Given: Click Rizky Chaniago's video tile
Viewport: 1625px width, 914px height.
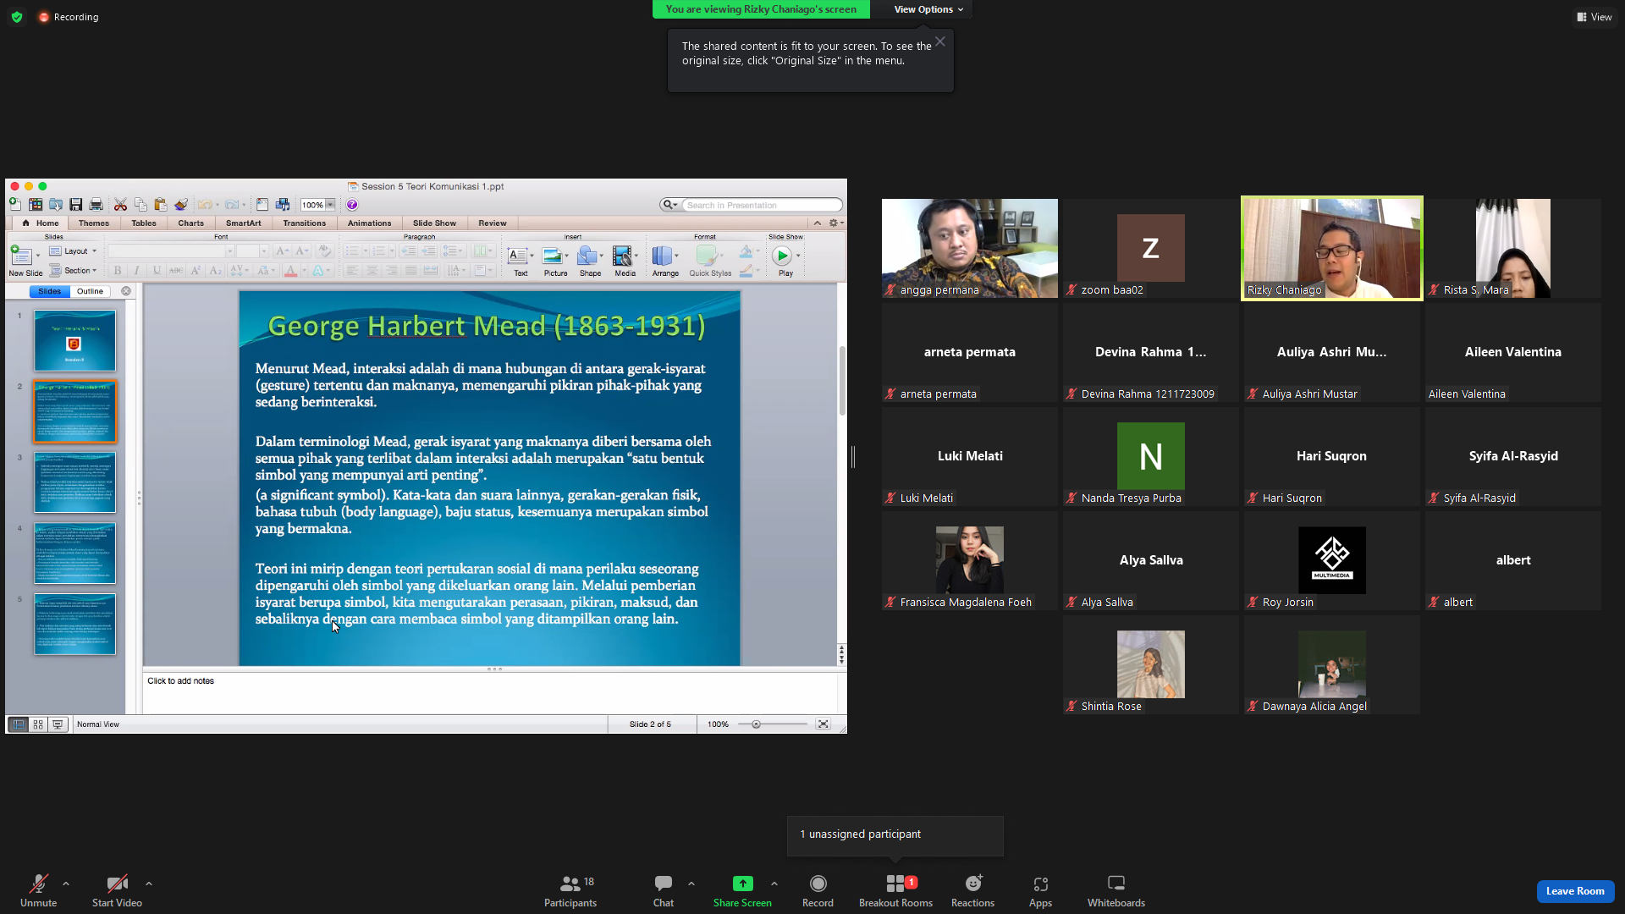Looking at the screenshot, I should (1331, 248).
